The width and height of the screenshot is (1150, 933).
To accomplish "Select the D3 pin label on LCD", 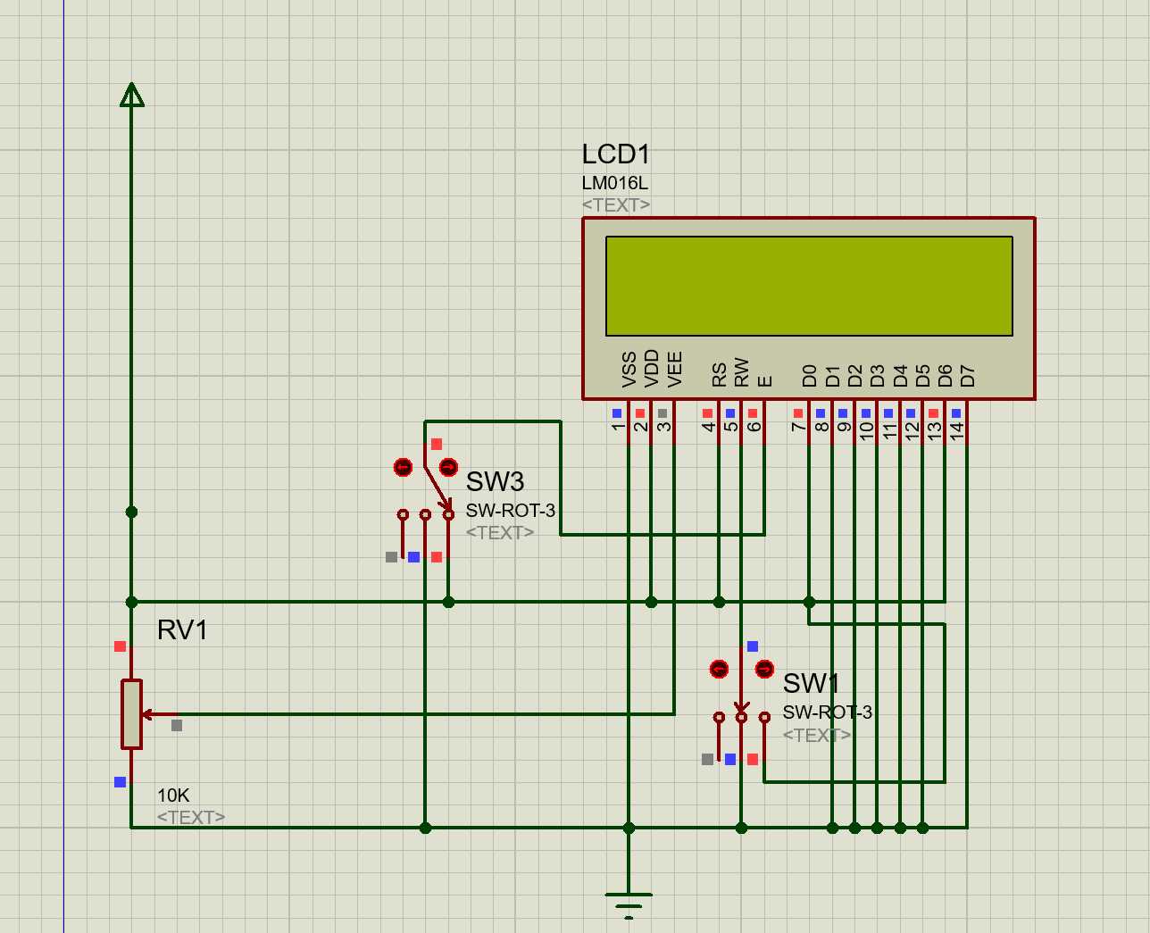I will pos(878,376).
